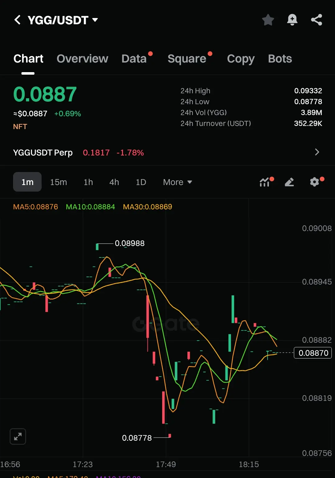The width and height of the screenshot is (335, 478).
Task: Tap the 17:49 time axis label
Action: [166, 464]
